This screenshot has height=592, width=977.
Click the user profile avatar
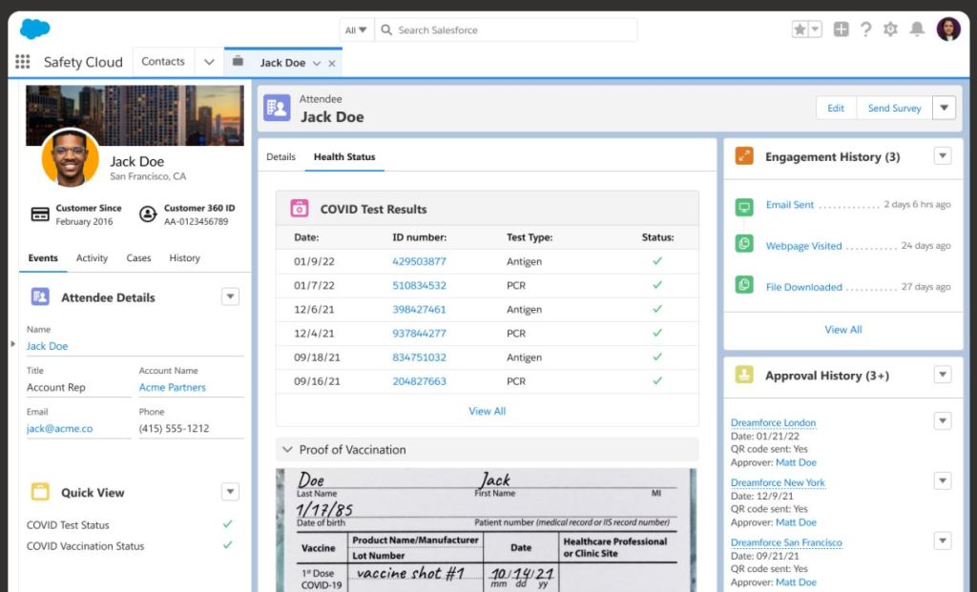948,30
